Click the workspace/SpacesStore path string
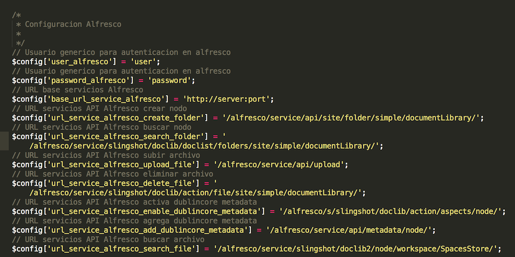The height and width of the screenshot is (257, 515). click(355, 249)
